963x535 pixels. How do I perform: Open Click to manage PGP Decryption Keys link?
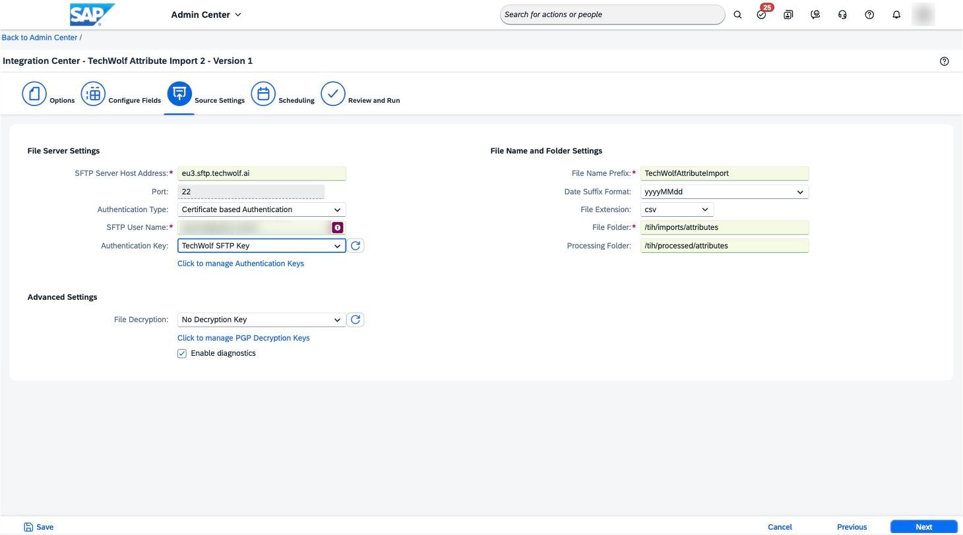tap(243, 338)
